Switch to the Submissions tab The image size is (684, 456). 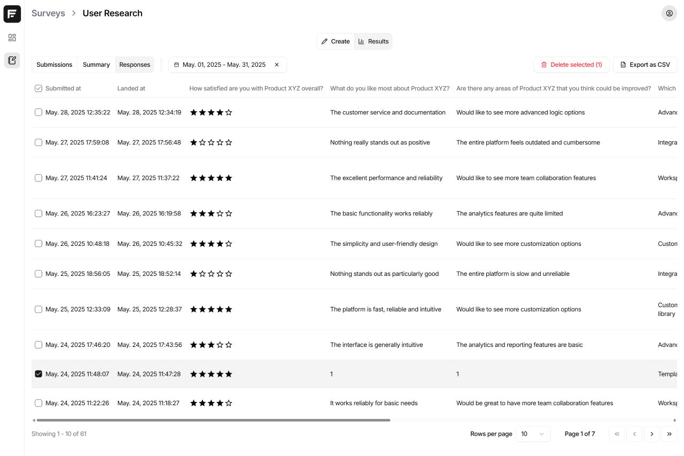pyautogui.click(x=55, y=65)
